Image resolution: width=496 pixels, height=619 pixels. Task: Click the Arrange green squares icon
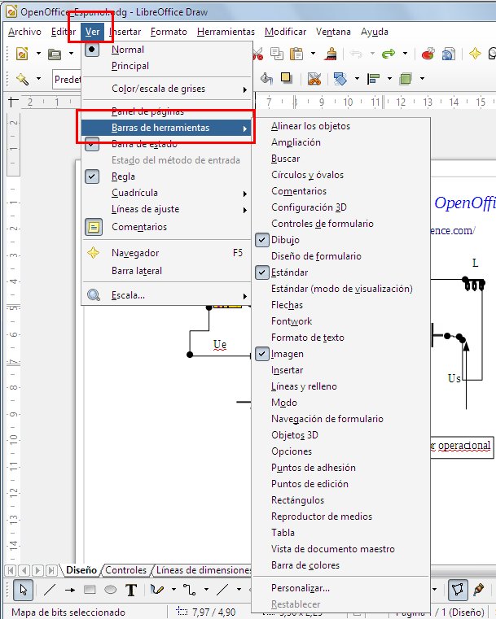coord(406,79)
